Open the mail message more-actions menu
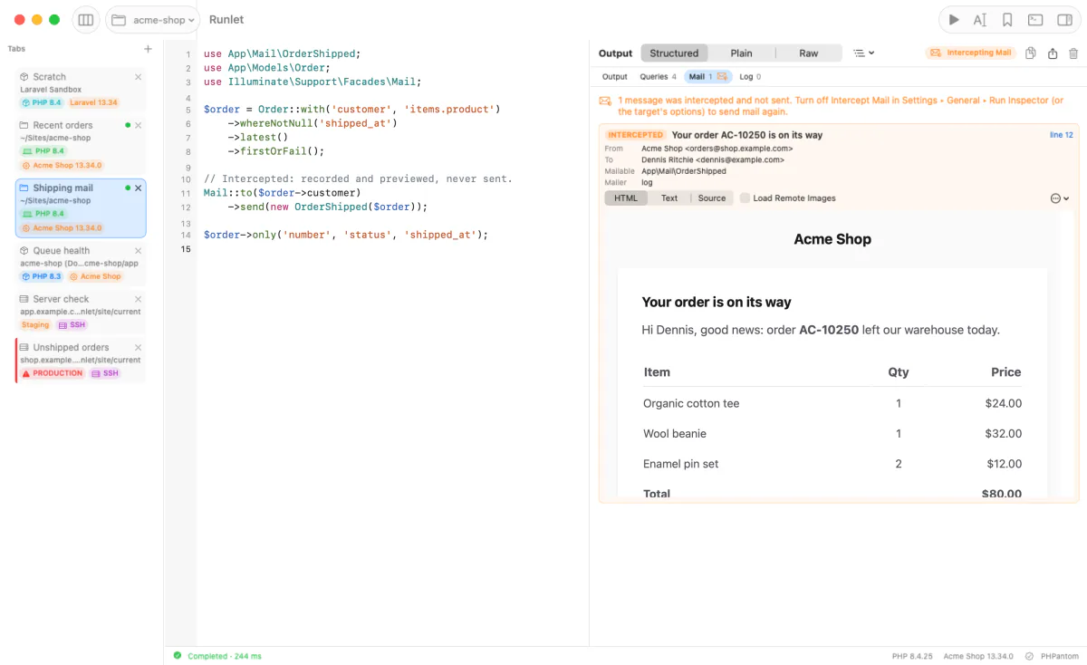Viewport: 1087px width, 665px height. pyautogui.click(x=1060, y=198)
